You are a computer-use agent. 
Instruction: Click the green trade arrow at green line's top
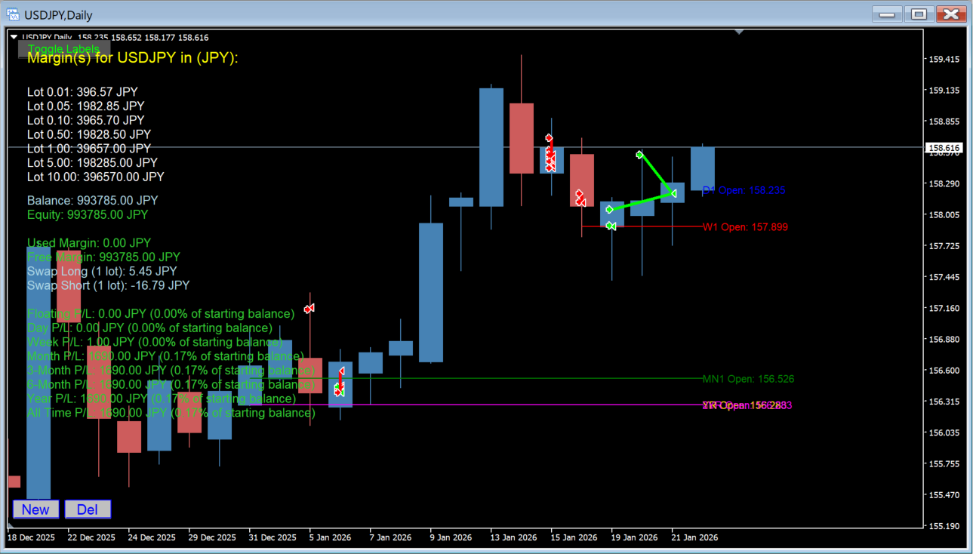(x=639, y=155)
